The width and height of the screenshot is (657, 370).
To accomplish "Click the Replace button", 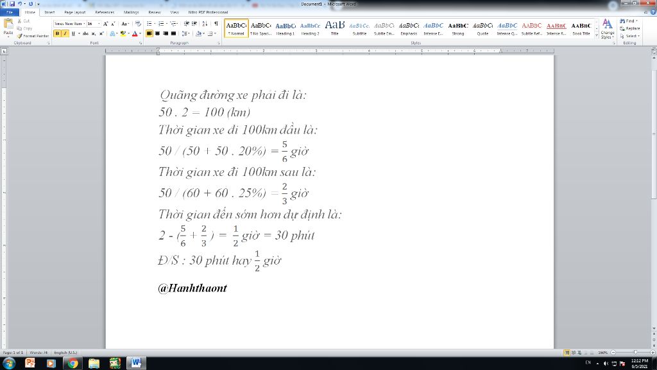I will click(630, 28).
